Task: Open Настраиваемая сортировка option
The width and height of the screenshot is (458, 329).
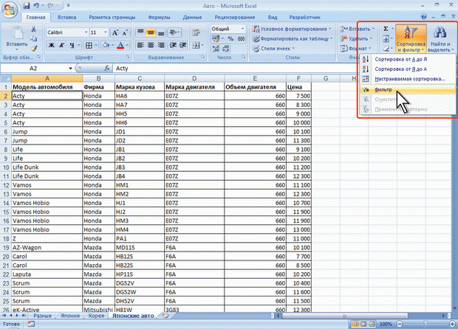Action: coord(407,79)
